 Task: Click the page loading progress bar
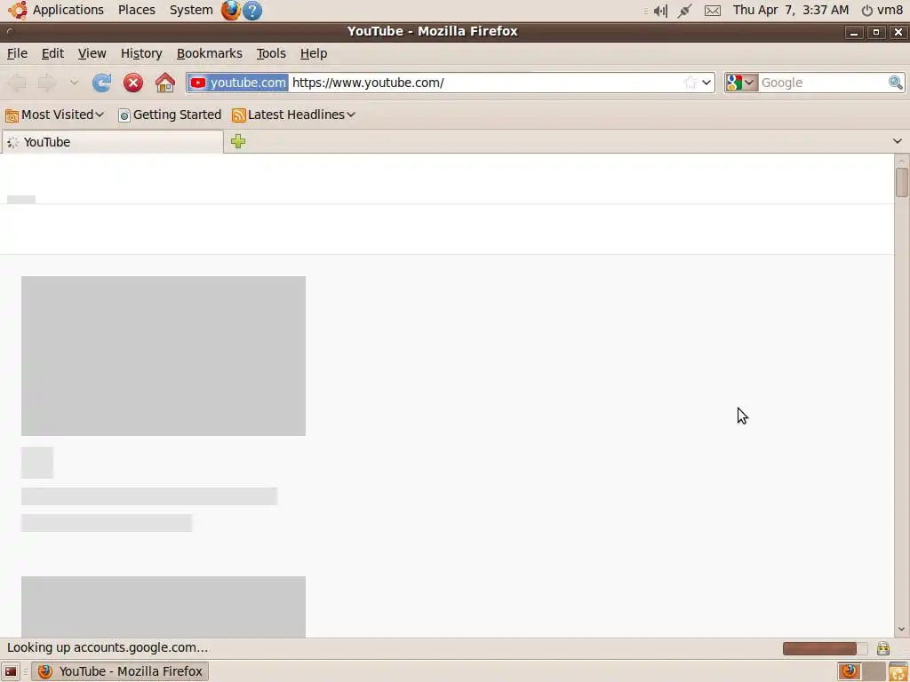(x=825, y=648)
